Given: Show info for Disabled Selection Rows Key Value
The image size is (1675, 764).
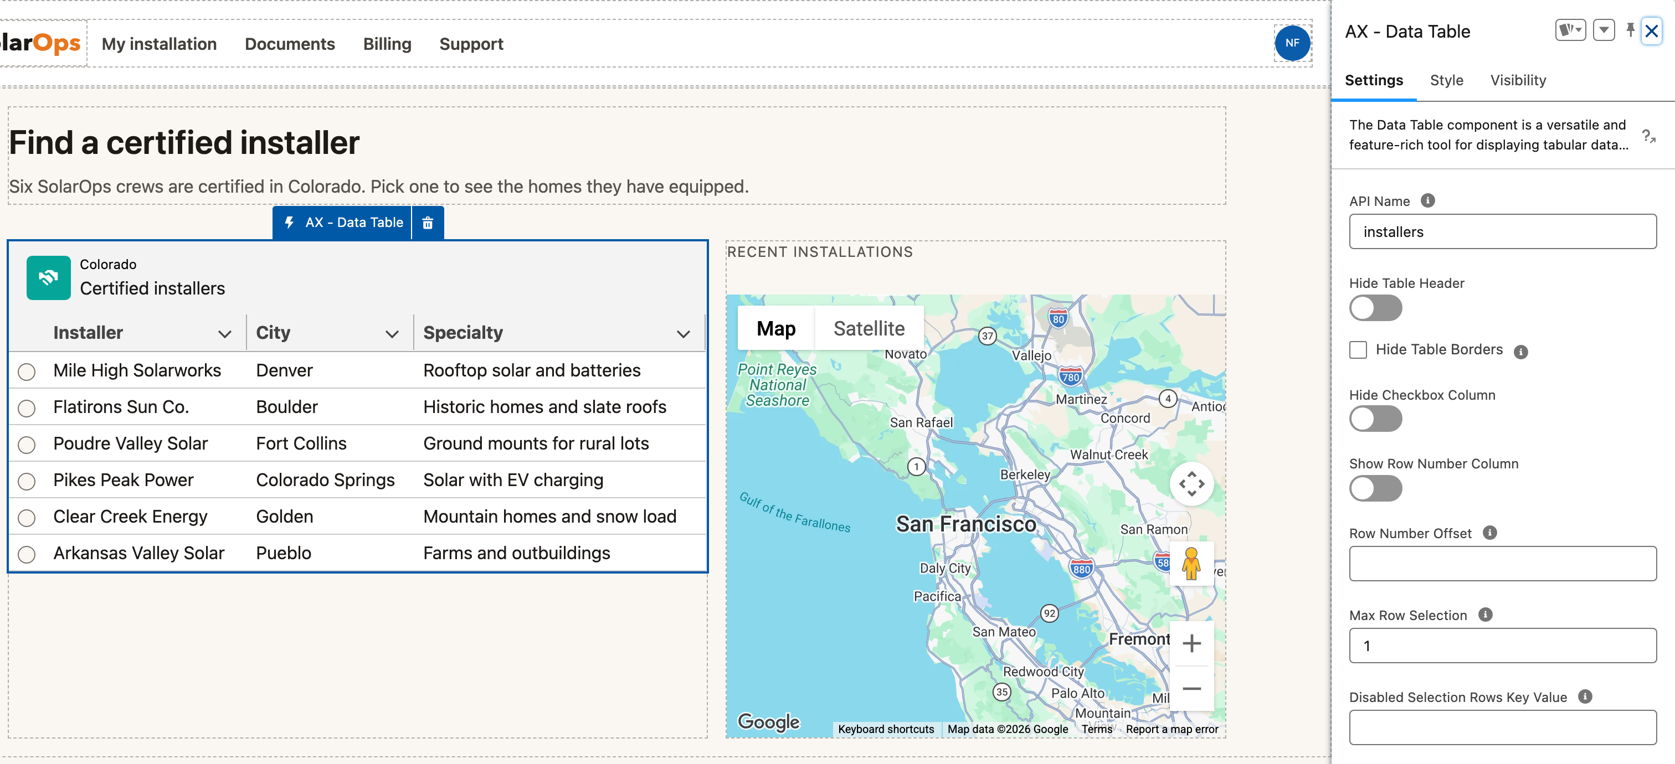Looking at the screenshot, I should [x=1585, y=696].
